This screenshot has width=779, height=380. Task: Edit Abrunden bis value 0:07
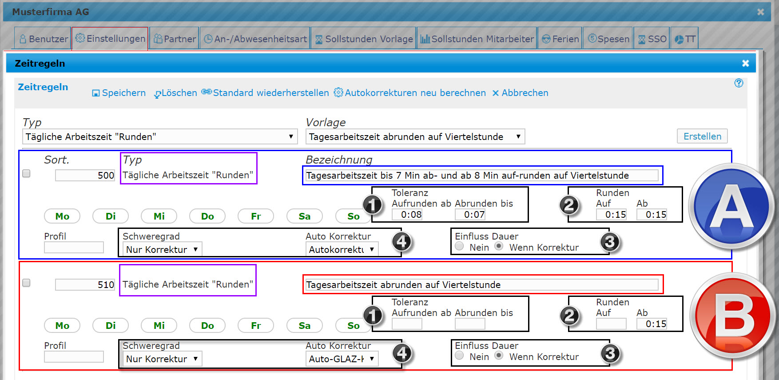click(x=470, y=214)
